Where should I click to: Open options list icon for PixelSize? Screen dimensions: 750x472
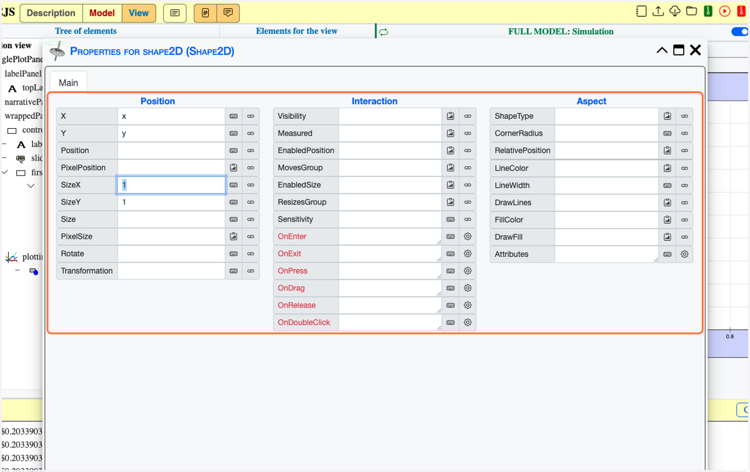[x=234, y=236]
